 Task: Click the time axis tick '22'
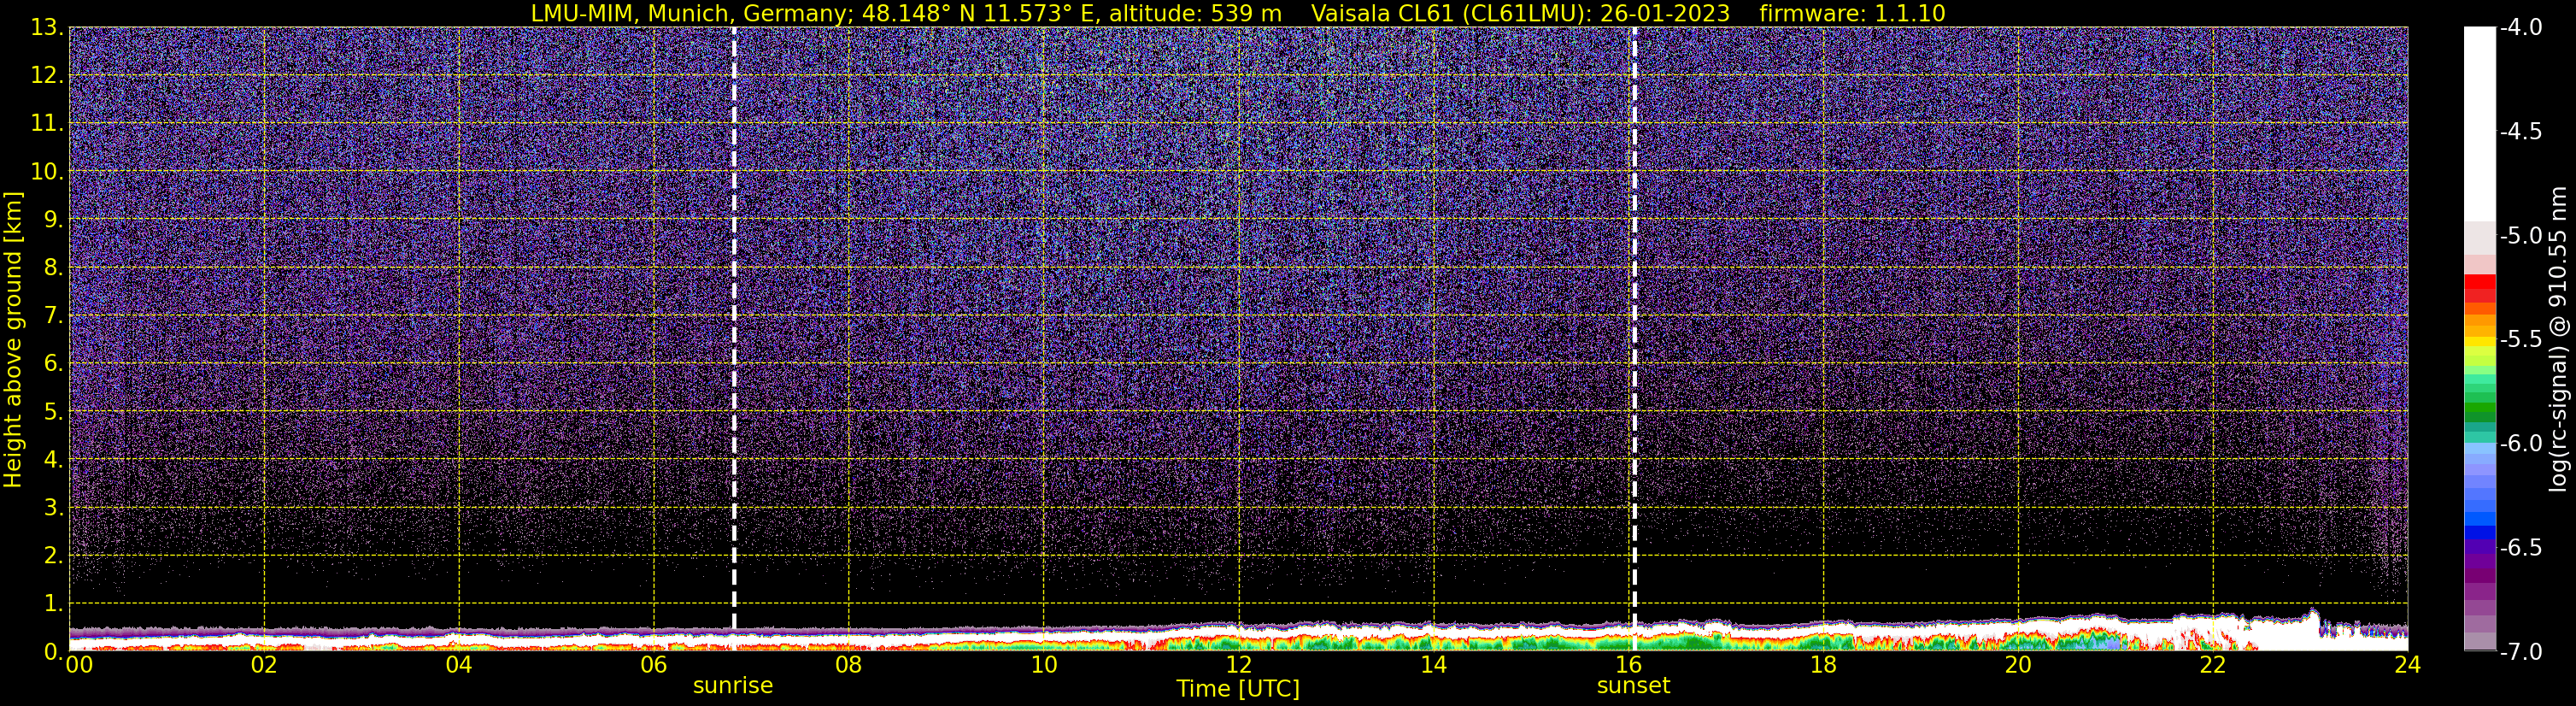(x=2213, y=664)
